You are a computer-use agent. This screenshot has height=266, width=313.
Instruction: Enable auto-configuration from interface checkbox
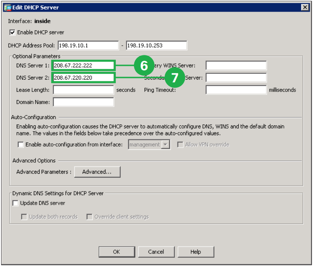coord(21,145)
